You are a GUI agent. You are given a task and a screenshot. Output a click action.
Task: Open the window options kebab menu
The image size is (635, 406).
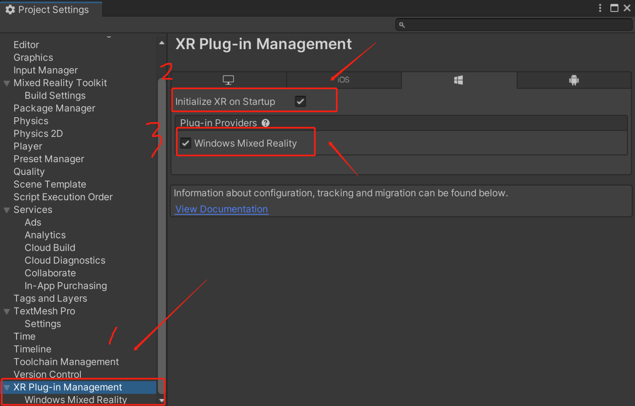click(600, 8)
